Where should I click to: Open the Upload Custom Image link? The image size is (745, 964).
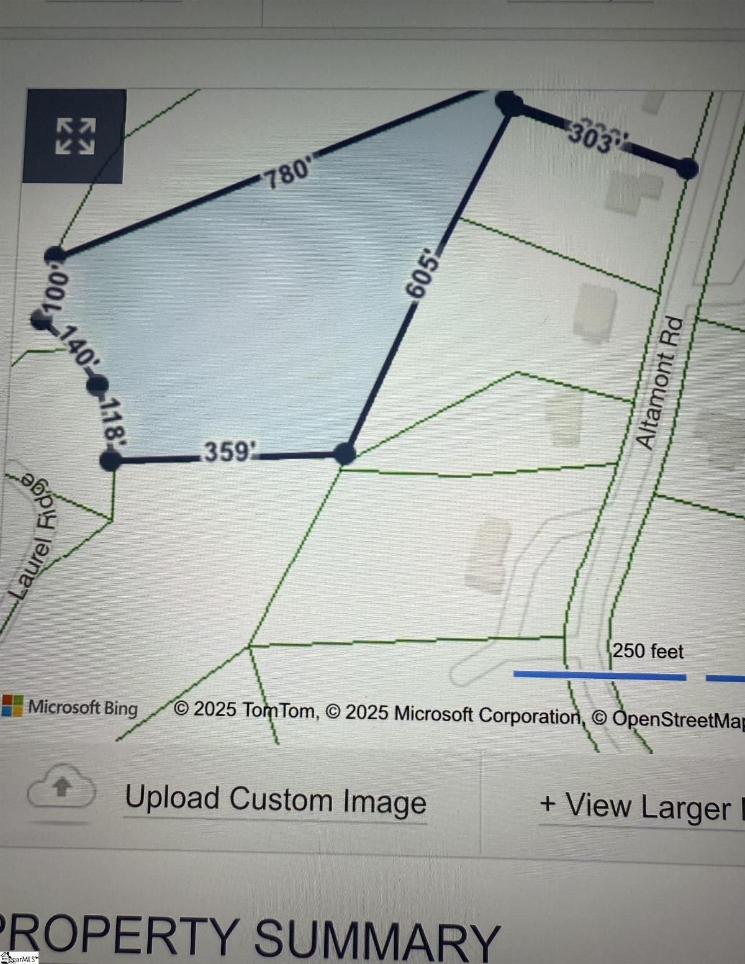click(276, 800)
